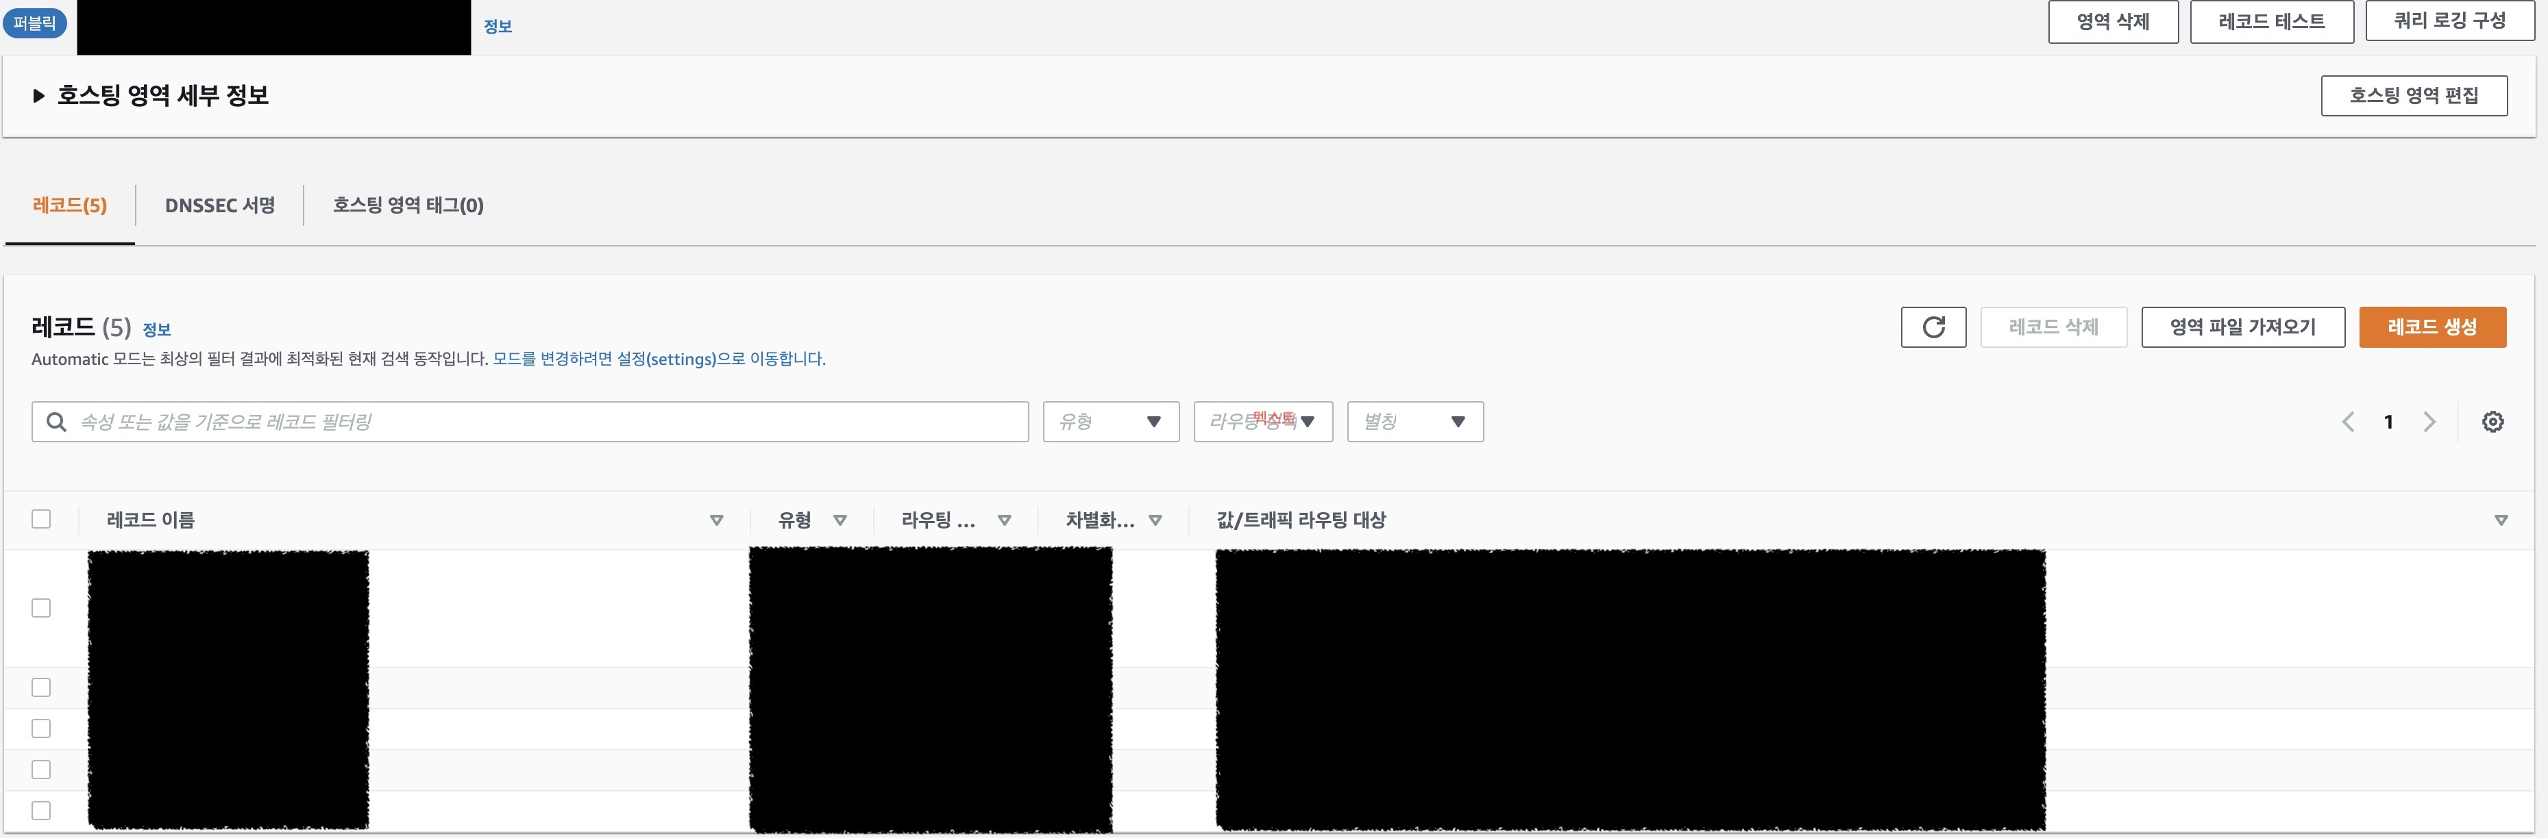This screenshot has width=2548, height=838.
Task: Open the 유형 filter dropdown
Action: 1110,422
